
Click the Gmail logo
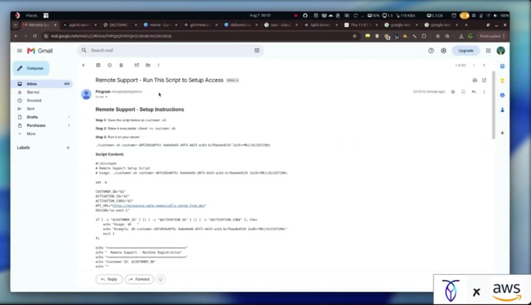(40, 51)
